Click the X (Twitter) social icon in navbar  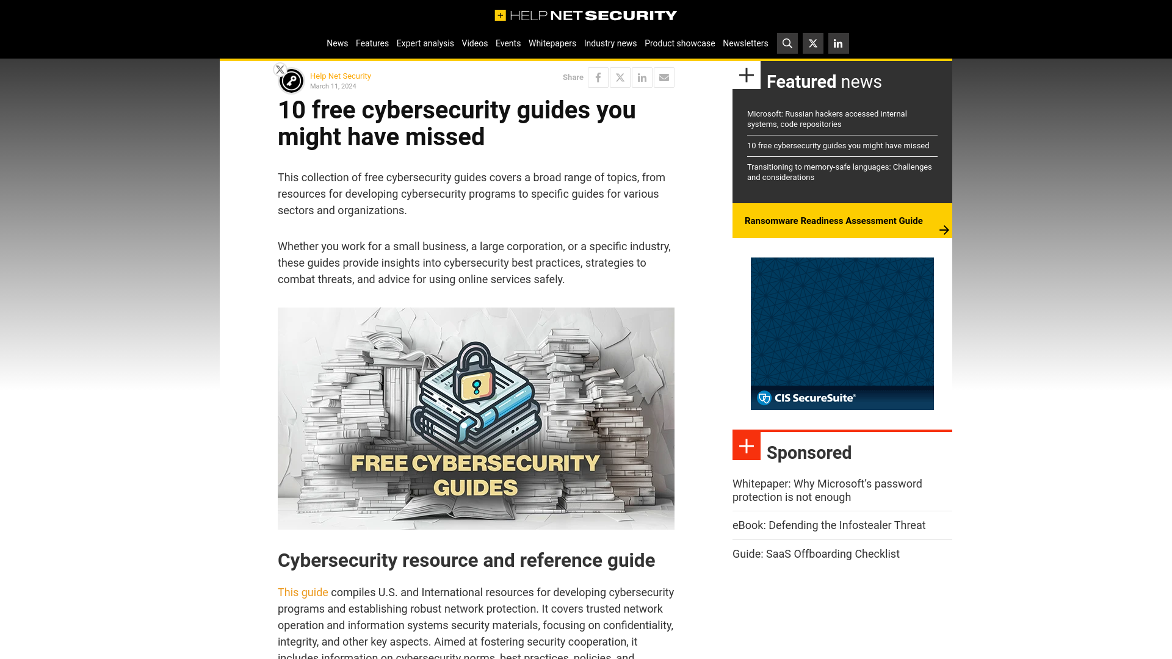[813, 43]
